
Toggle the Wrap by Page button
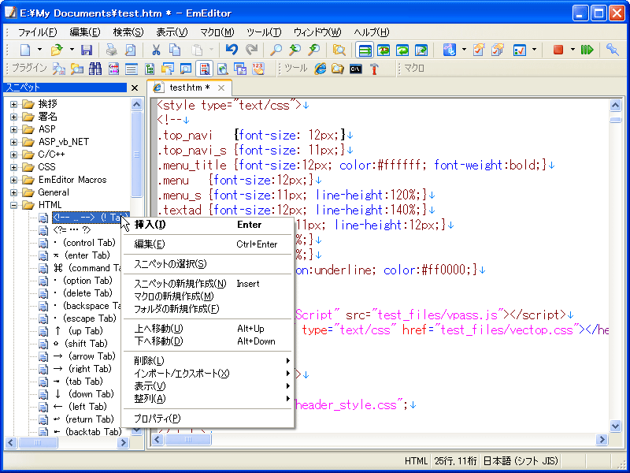tap(421, 50)
